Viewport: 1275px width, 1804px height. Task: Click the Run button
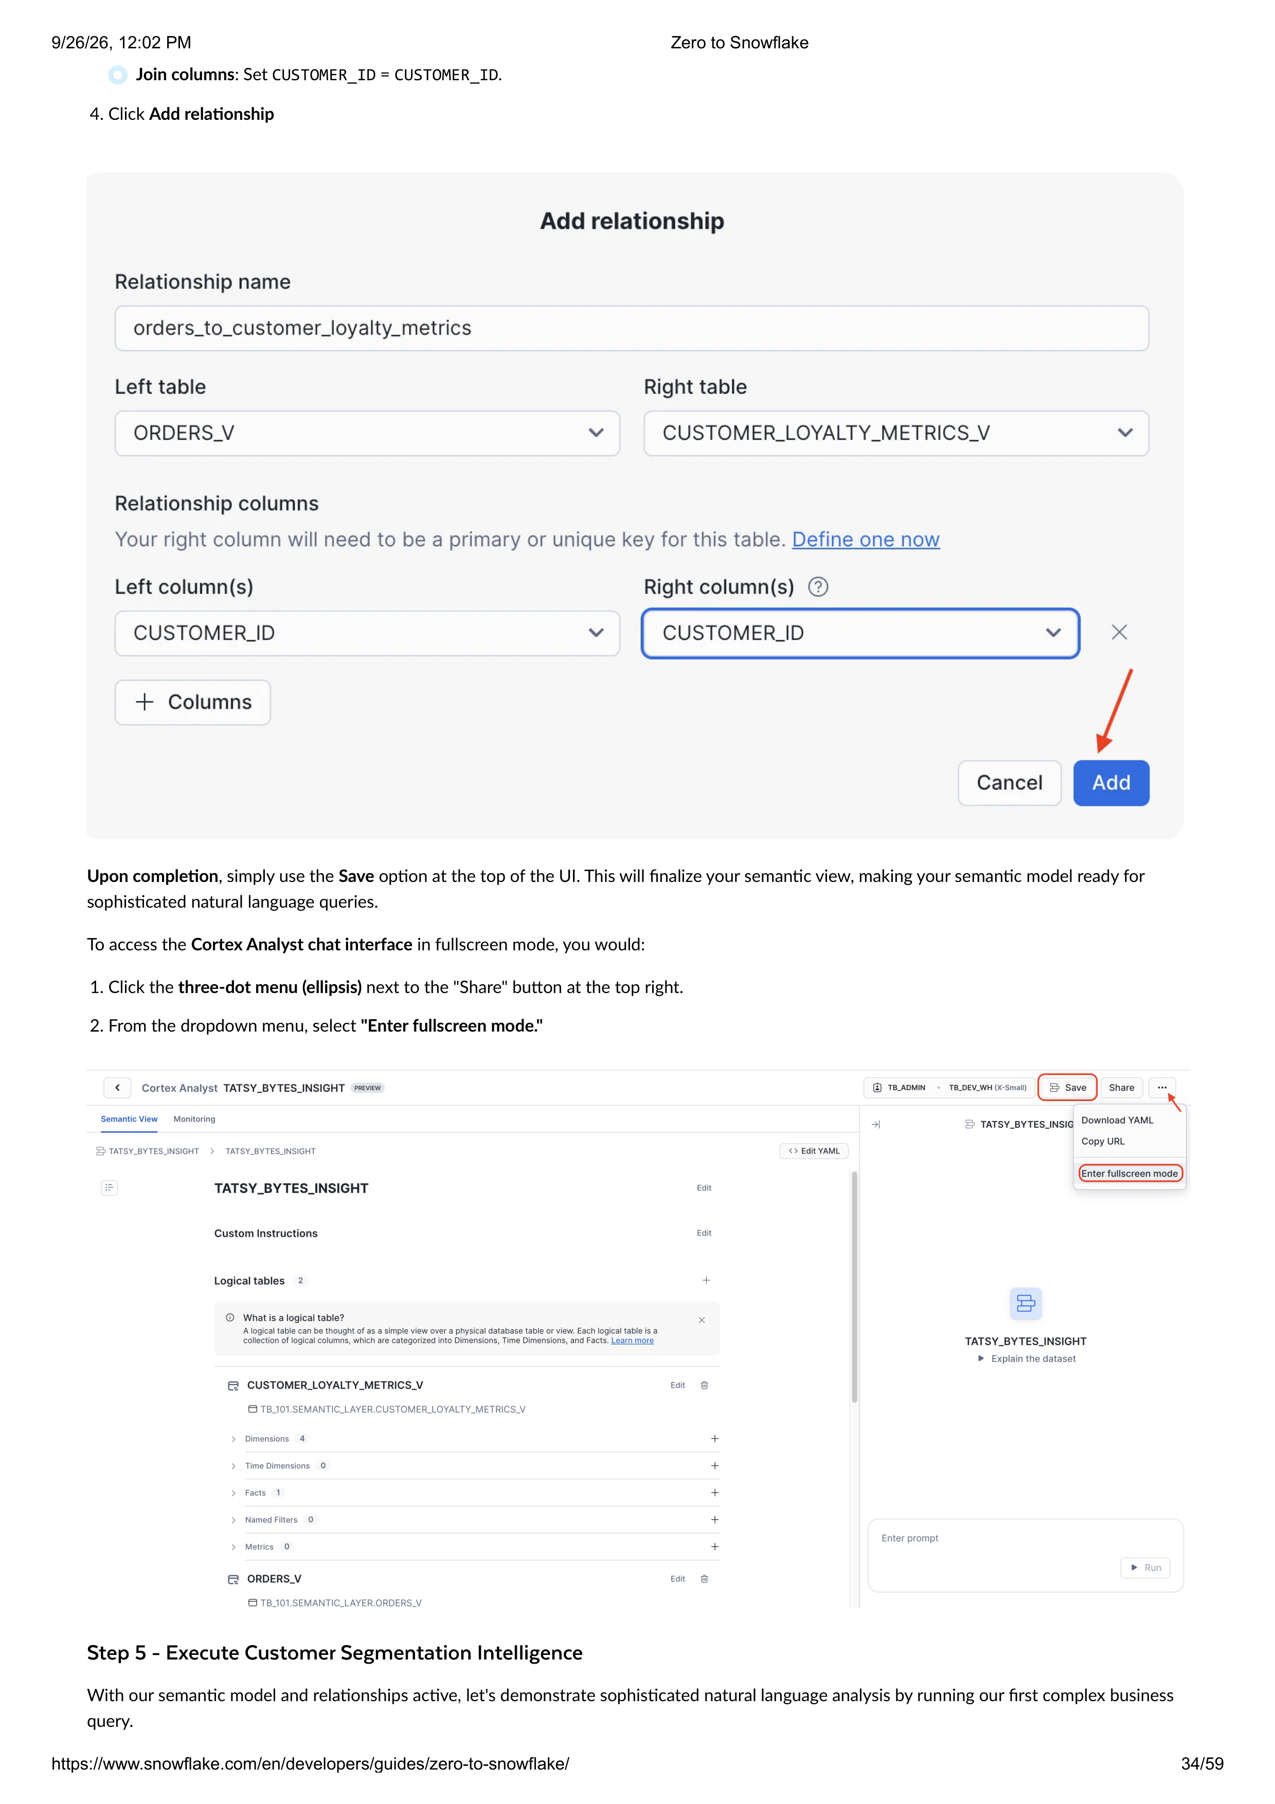coord(1145,1568)
